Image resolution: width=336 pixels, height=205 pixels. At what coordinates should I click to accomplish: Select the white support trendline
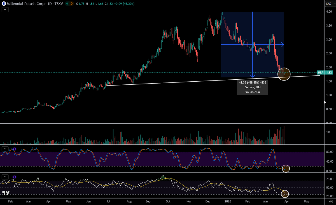(x=213, y=80)
